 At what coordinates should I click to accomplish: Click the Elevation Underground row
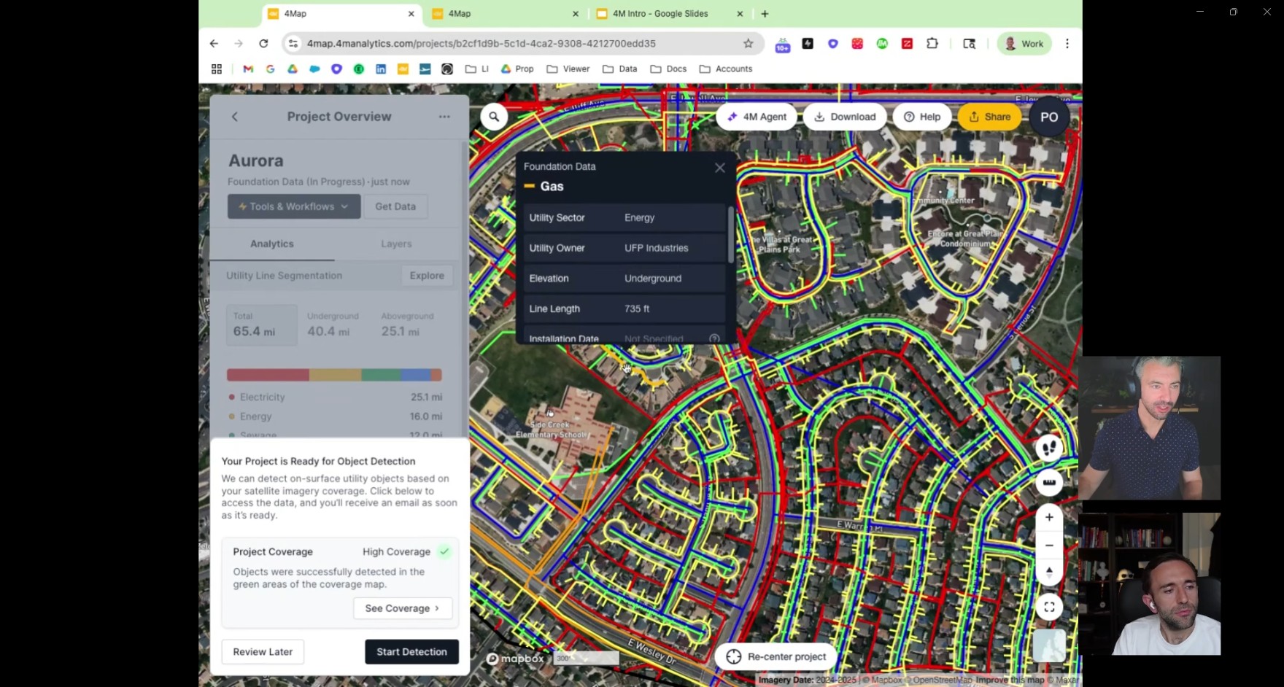(x=624, y=279)
